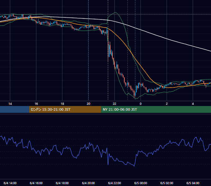Click the 6/5 04:00 date label
The width and height of the screenshot is (211, 186).
(193, 183)
